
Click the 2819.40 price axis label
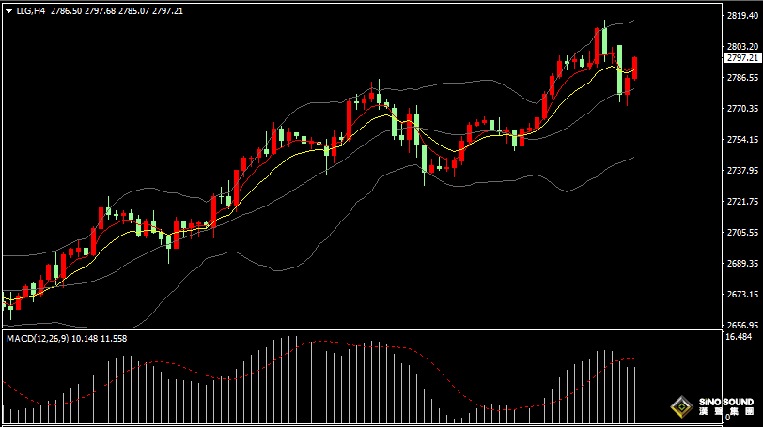click(741, 16)
